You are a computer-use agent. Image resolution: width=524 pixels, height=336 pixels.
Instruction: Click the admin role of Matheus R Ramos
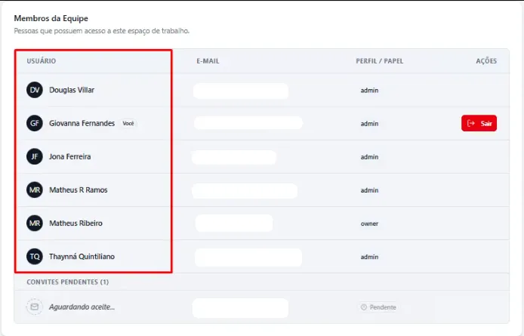(x=369, y=190)
